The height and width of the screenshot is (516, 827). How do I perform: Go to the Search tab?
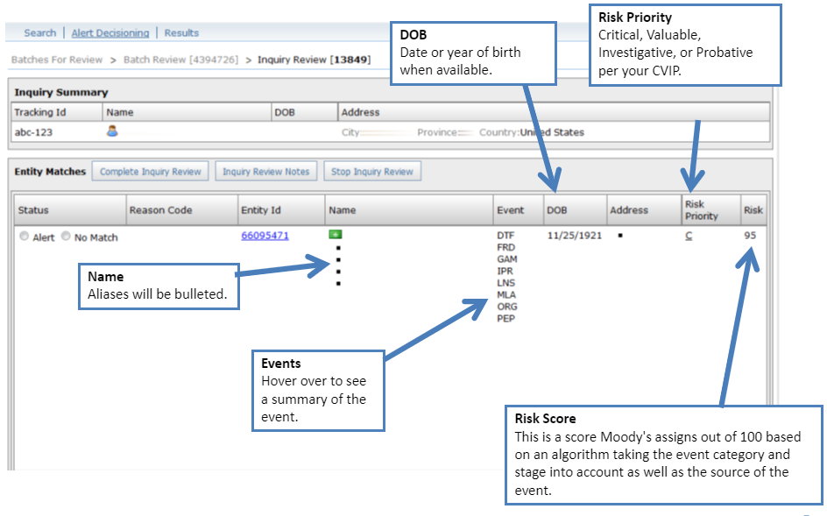pos(39,32)
